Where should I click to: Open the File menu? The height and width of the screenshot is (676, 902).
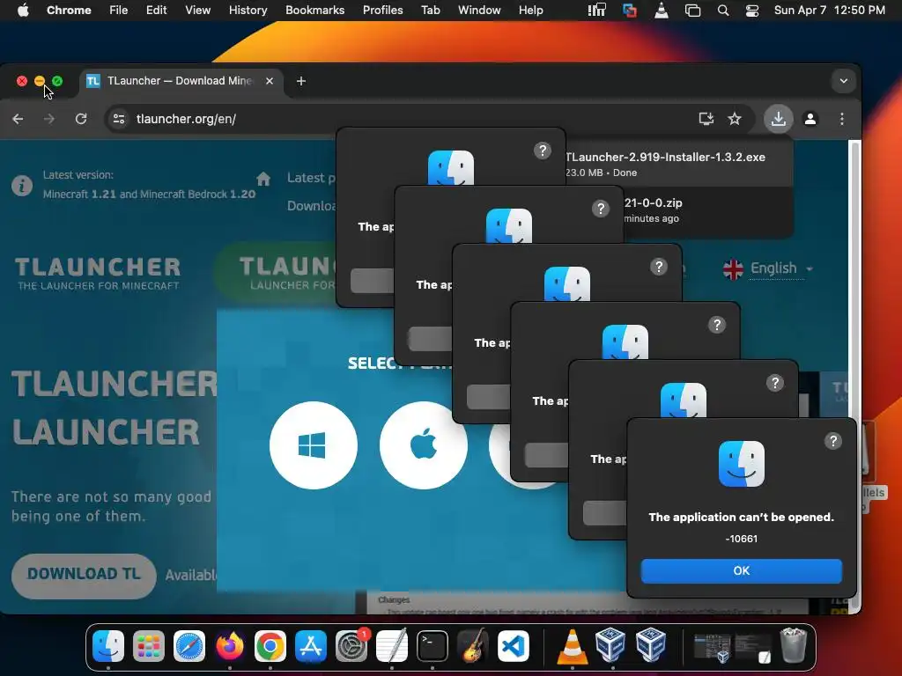coord(119,11)
